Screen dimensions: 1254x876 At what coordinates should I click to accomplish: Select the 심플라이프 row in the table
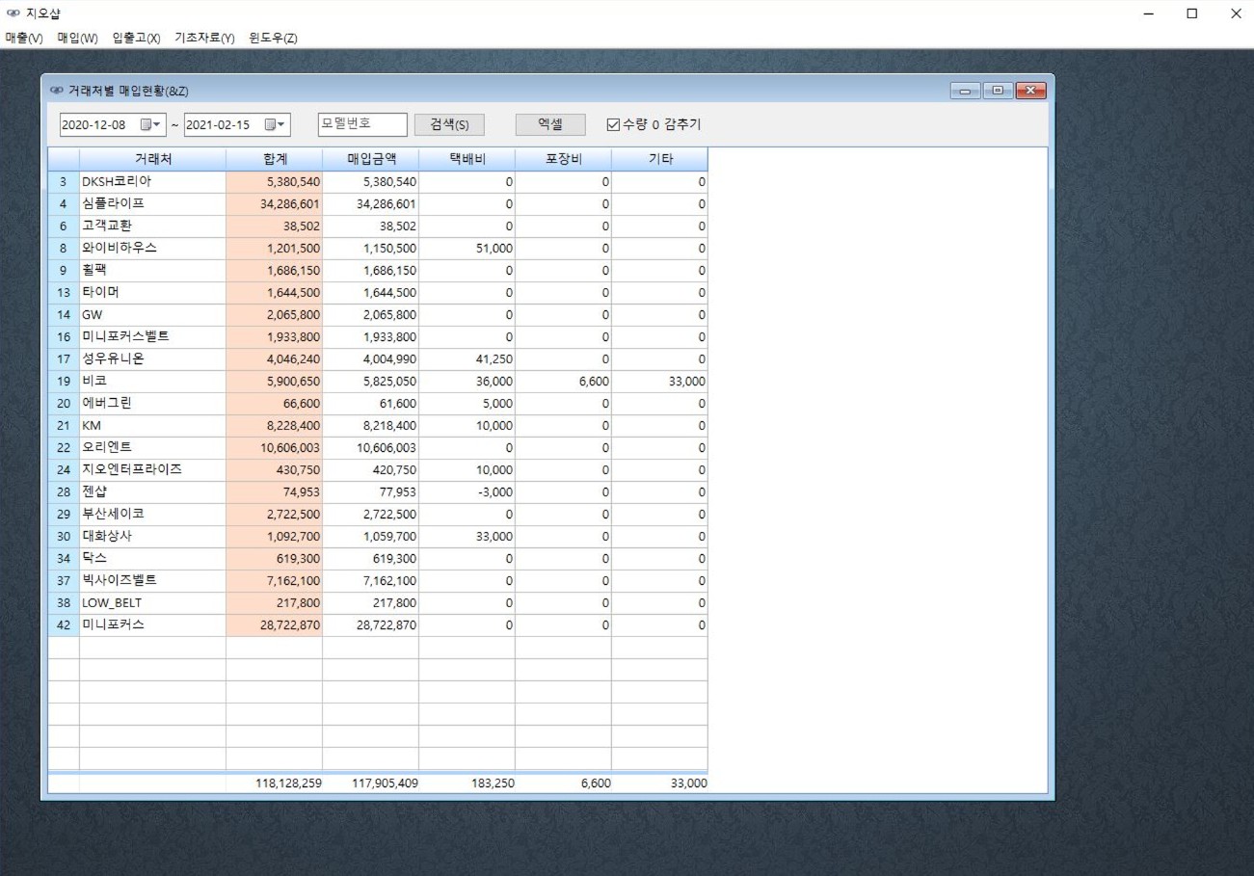pos(152,203)
